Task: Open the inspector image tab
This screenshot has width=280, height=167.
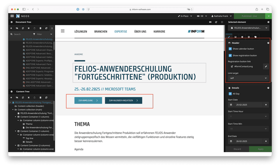Action: click(236, 37)
